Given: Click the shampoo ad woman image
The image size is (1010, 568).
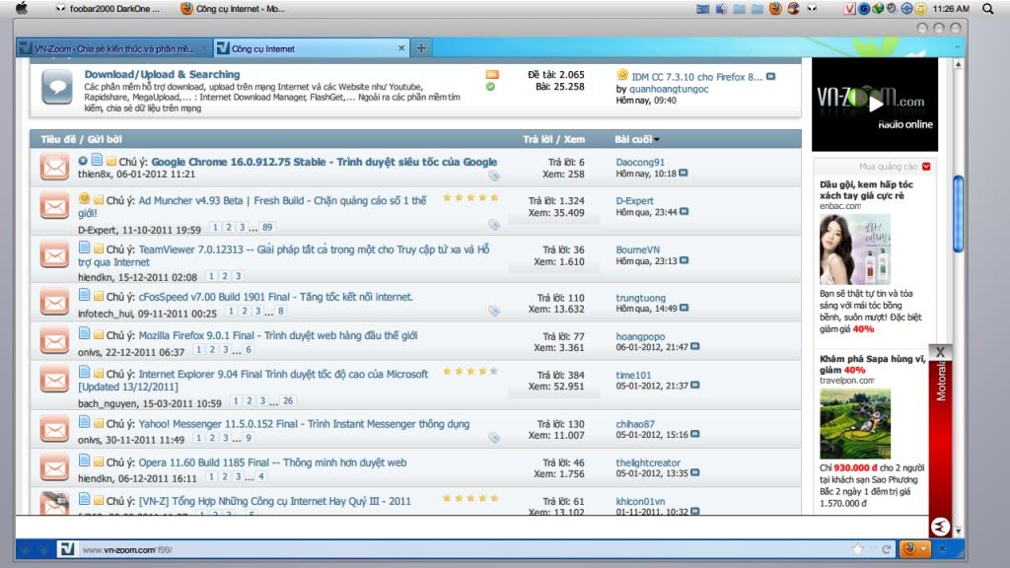Looking at the screenshot, I should (x=855, y=249).
